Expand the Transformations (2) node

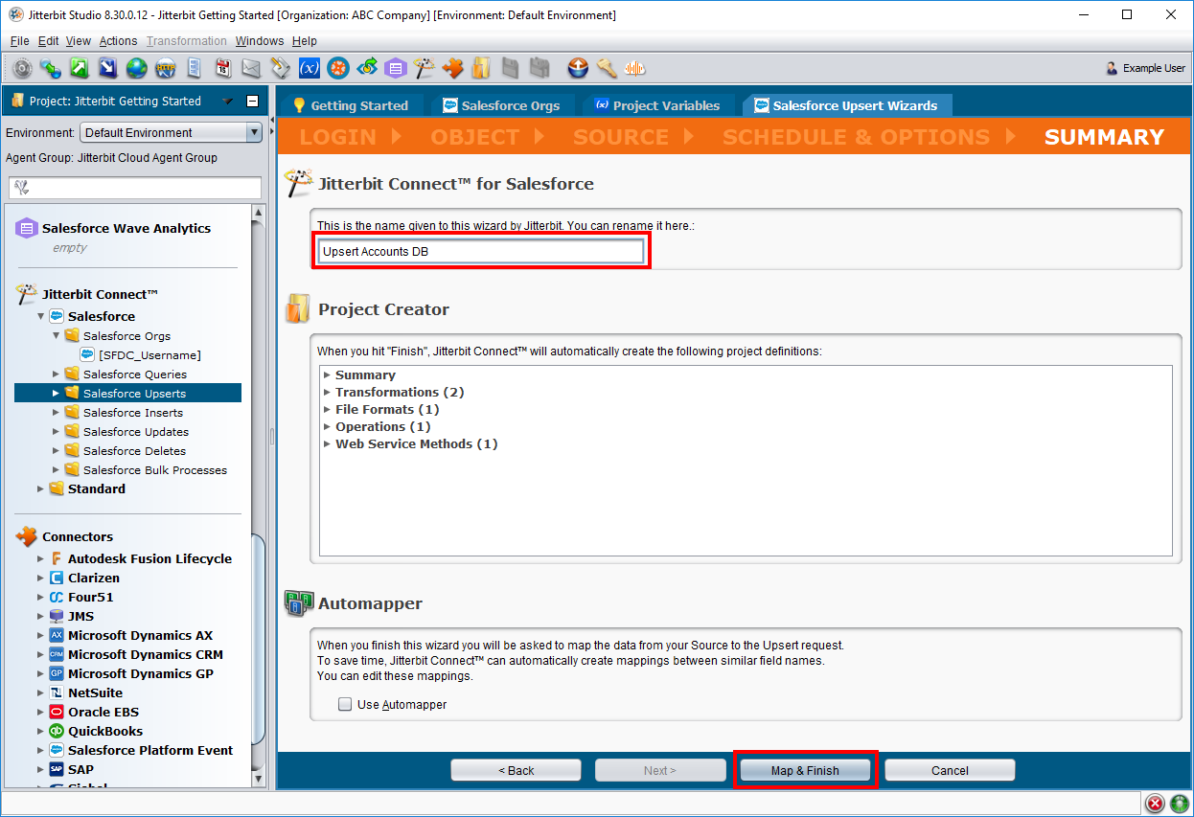tap(328, 393)
